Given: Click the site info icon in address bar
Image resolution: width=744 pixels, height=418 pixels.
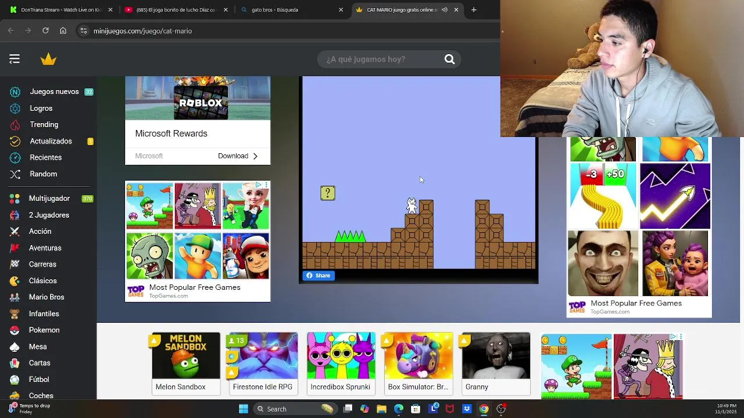Looking at the screenshot, I should [84, 31].
